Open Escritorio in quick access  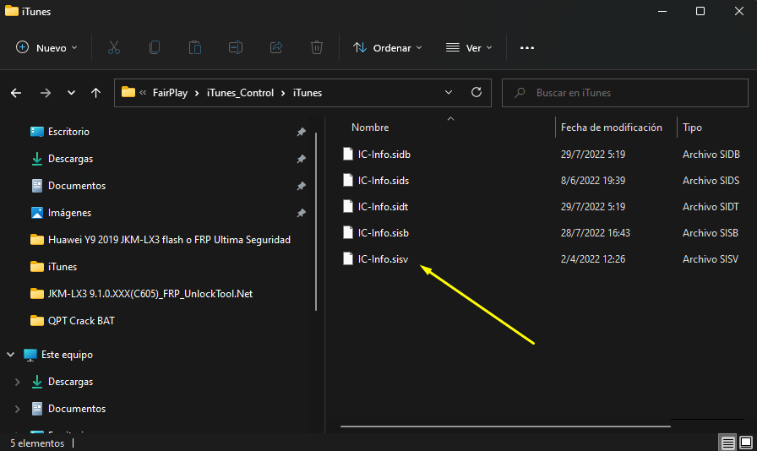coord(68,132)
